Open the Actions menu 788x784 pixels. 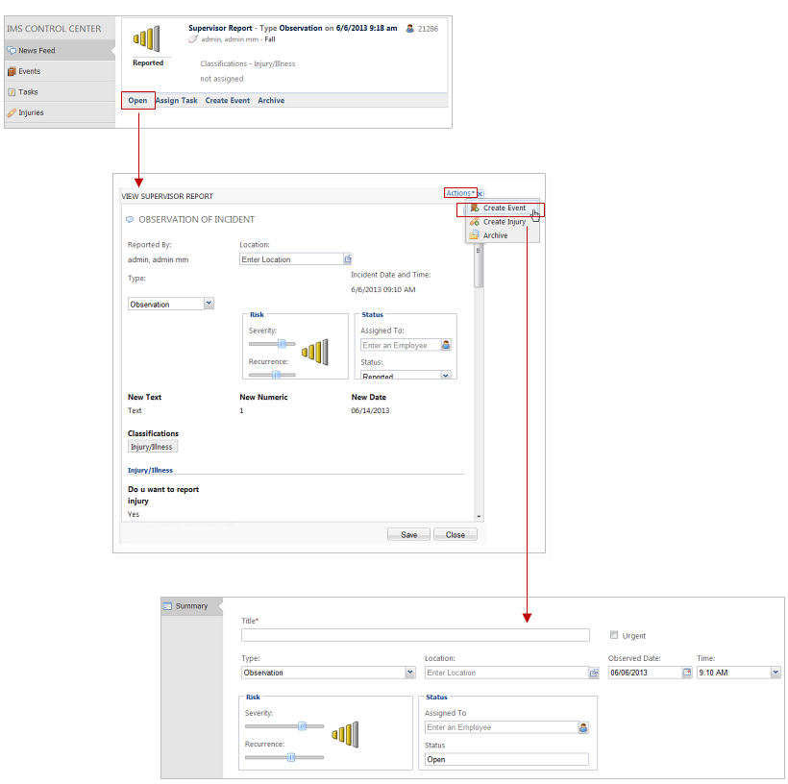point(460,193)
